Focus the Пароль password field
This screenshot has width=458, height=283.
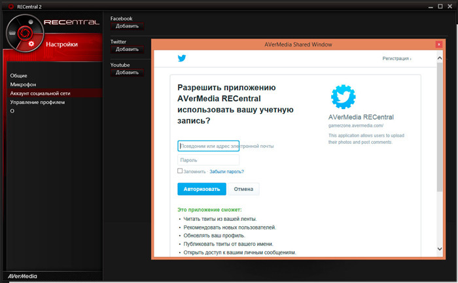[208, 160]
